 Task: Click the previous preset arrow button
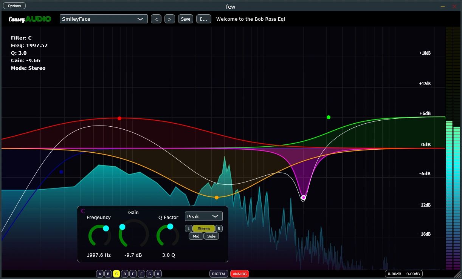[x=156, y=19]
